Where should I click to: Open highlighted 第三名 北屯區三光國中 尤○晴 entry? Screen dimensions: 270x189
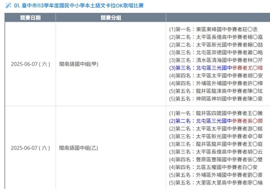[216, 68]
